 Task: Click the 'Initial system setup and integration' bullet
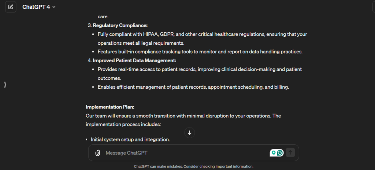(130, 140)
